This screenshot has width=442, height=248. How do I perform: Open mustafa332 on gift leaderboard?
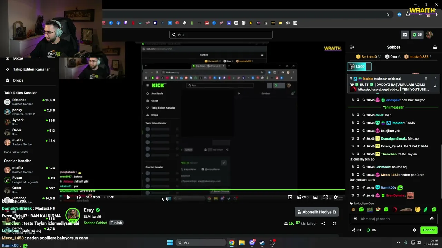point(418,57)
